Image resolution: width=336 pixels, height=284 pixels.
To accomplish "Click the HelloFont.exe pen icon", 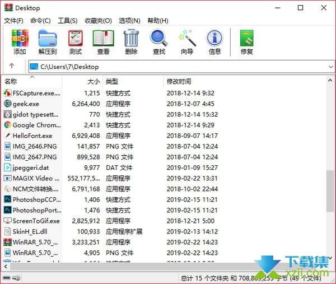I will [x=7, y=136].
